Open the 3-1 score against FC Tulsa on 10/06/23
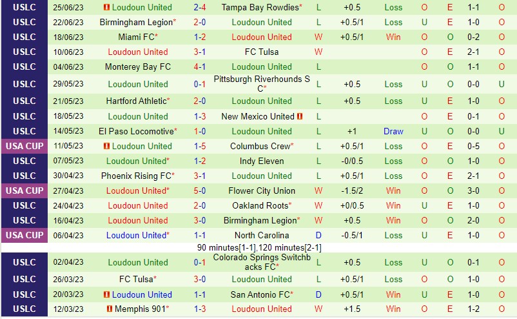The image size is (517, 319). [200, 52]
